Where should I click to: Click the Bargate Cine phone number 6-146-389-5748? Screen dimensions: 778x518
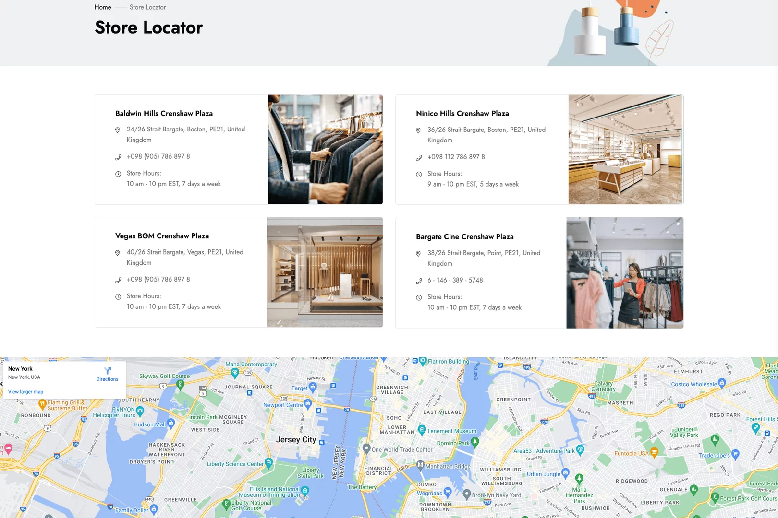tap(455, 280)
